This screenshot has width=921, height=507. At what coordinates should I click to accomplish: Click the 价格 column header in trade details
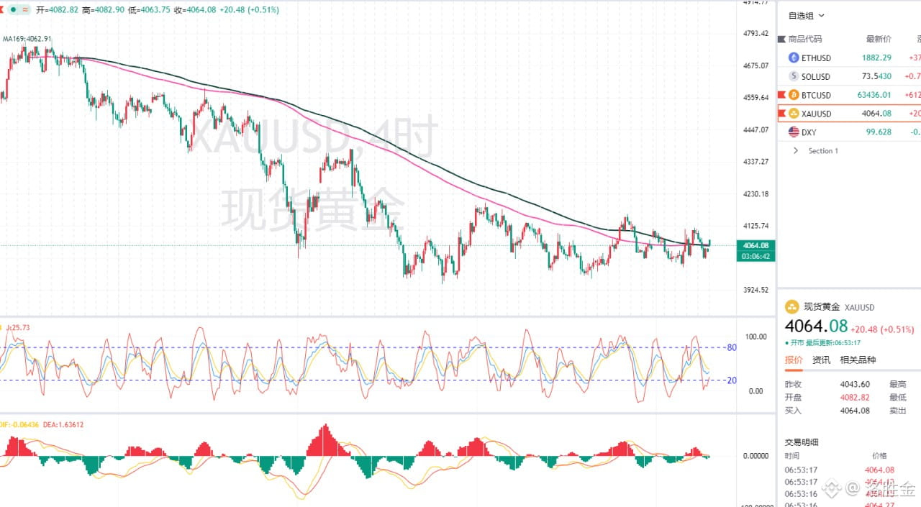879,456
